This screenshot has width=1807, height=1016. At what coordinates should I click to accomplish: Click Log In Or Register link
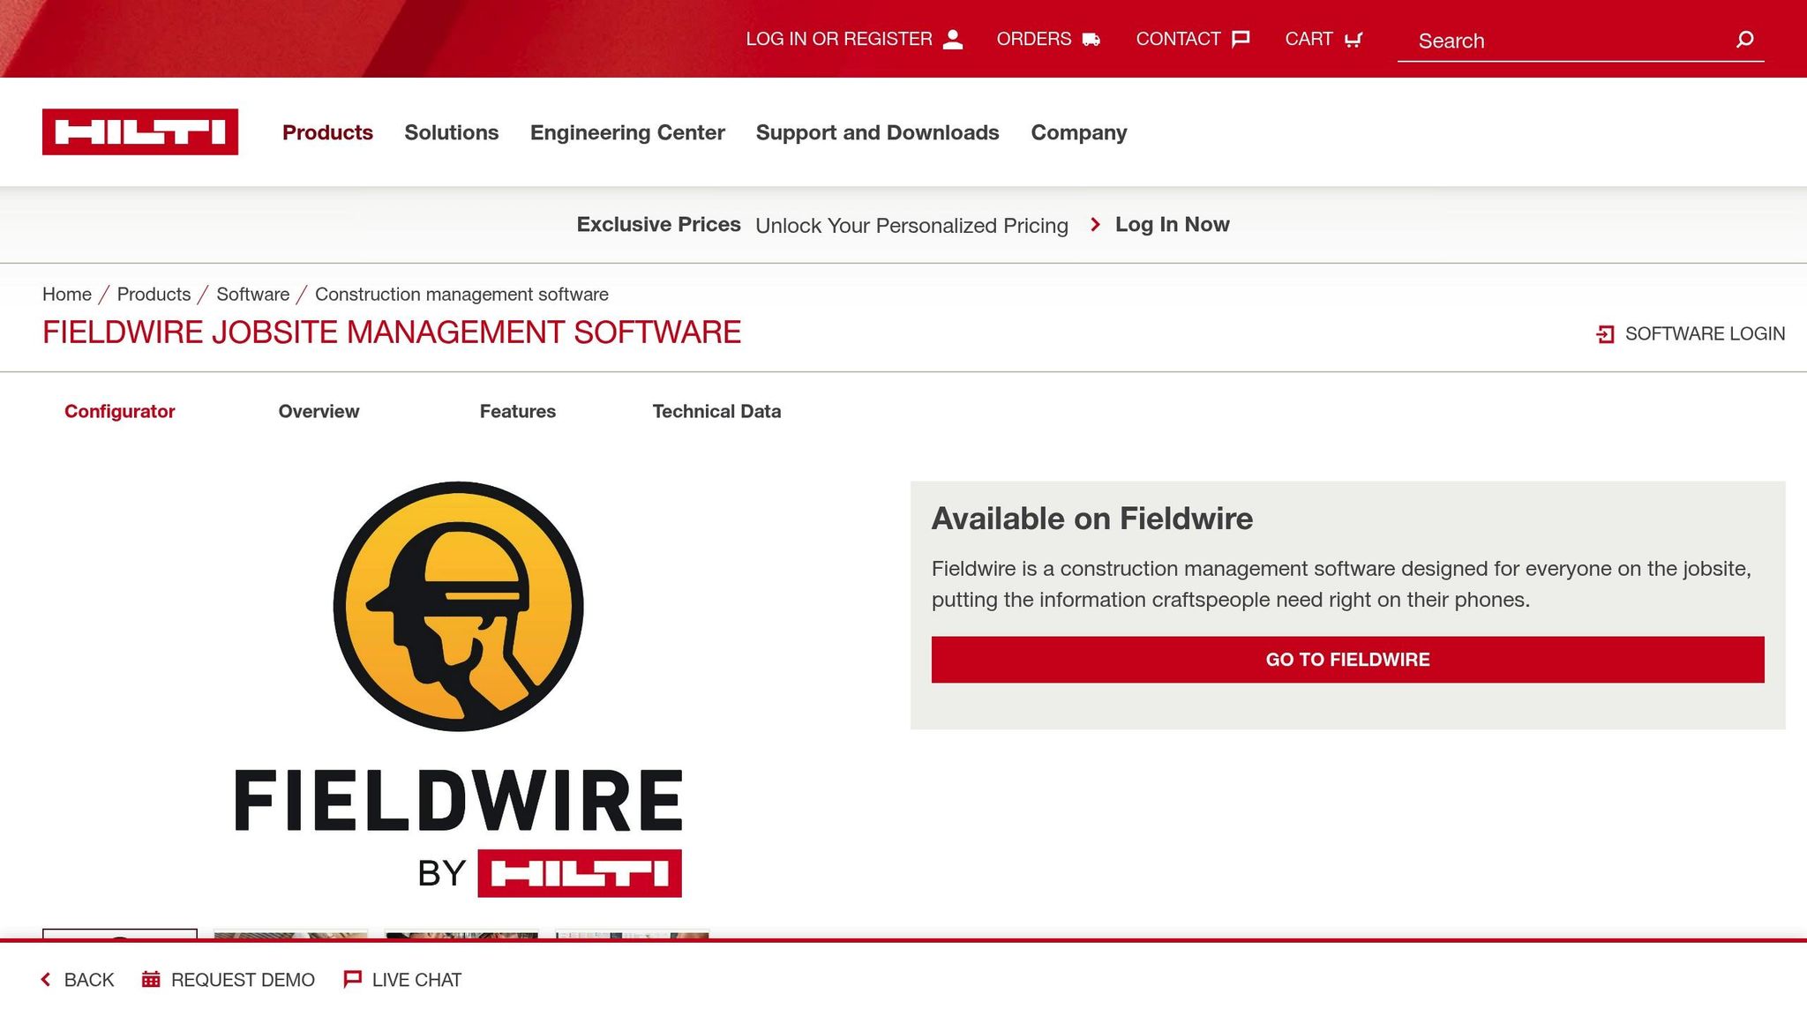pos(855,39)
